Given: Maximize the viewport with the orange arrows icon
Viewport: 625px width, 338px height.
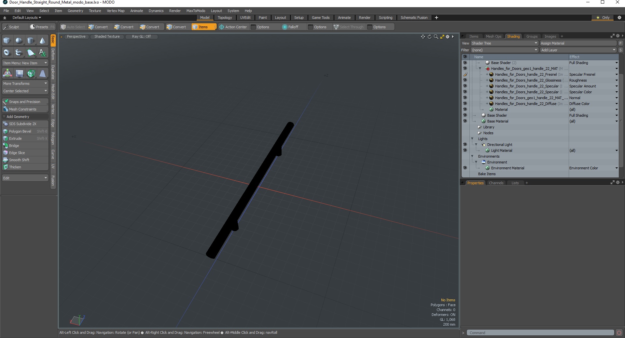Looking at the screenshot, I should point(442,37).
